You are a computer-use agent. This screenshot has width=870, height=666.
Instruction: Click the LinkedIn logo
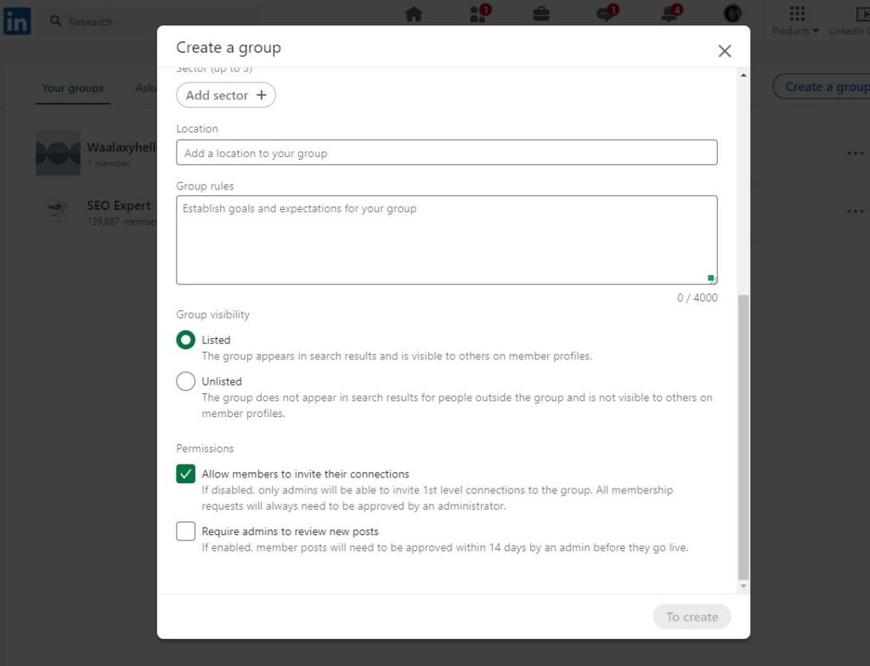(16, 20)
